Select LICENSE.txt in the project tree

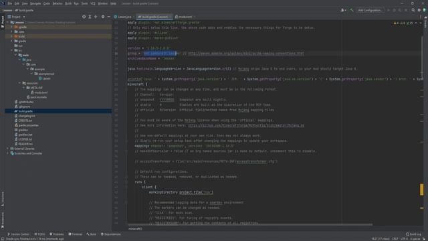[23, 139]
